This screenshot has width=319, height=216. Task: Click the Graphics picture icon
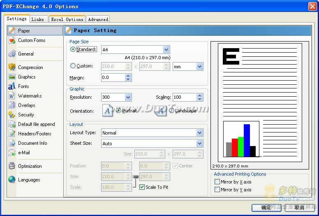pyautogui.click(x=12, y=77)
